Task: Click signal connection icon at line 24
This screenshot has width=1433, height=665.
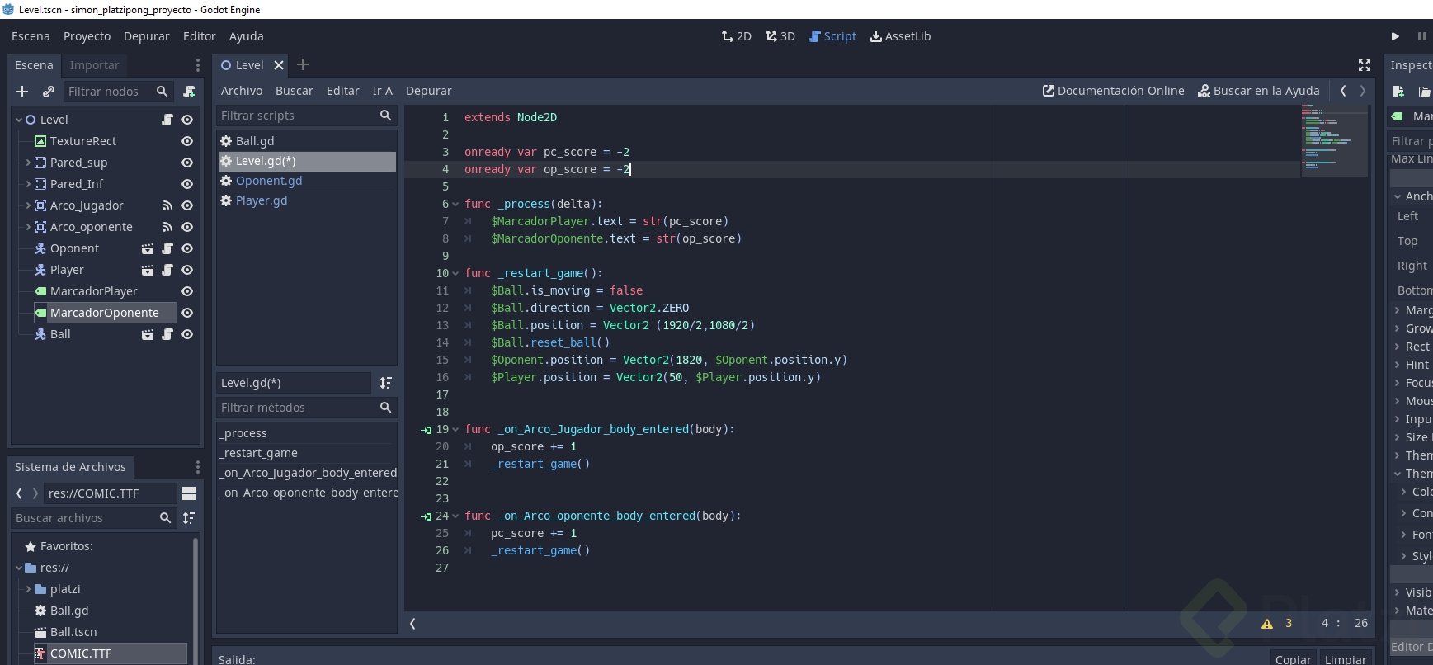Action: tap(427, 516)
